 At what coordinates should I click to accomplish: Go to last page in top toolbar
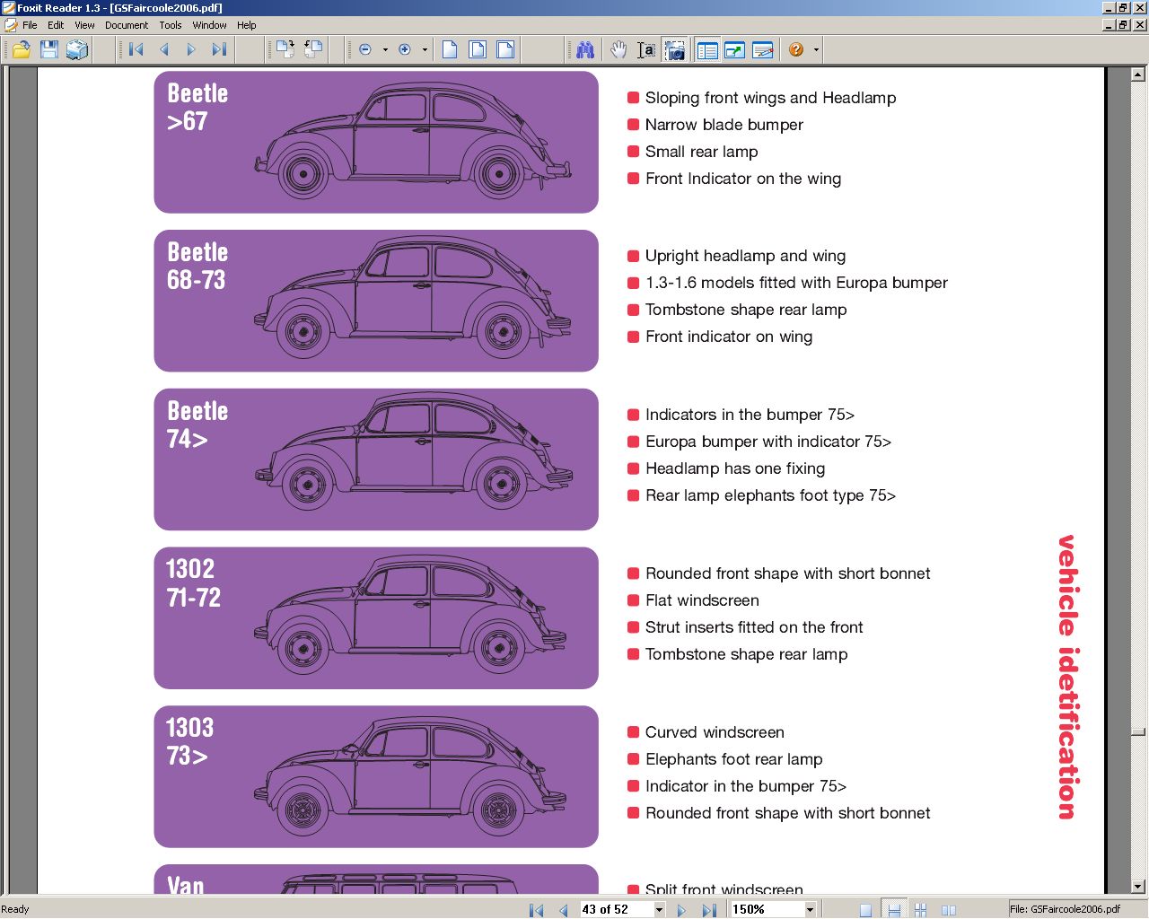click(x=219, y=50)
